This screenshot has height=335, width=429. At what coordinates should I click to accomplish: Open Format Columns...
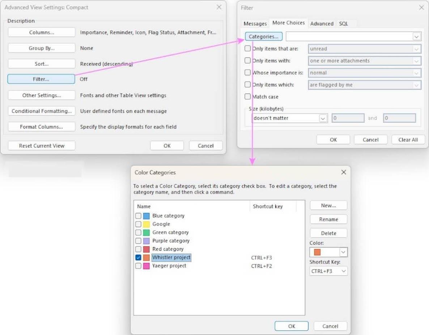(x=42, y=127)
